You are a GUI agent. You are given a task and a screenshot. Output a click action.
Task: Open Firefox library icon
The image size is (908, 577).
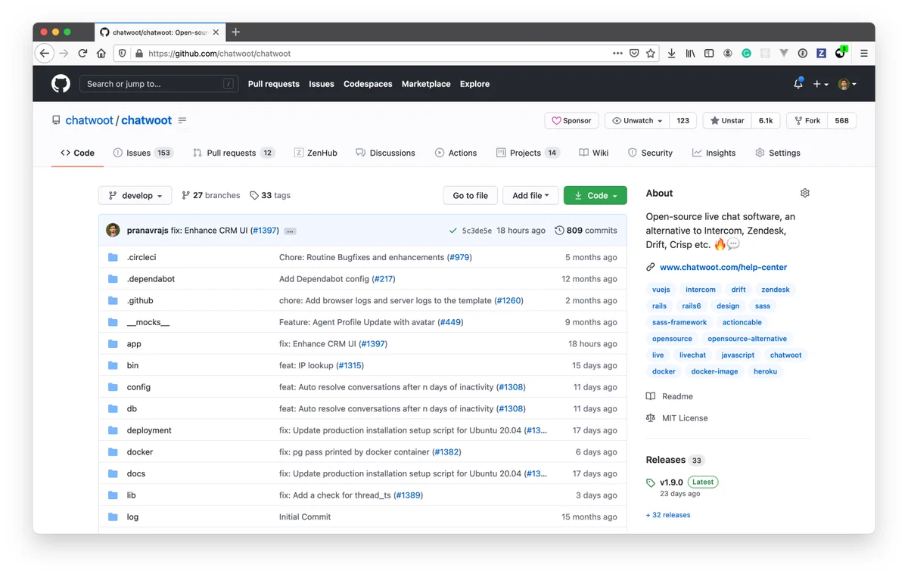tap(690, 54)
